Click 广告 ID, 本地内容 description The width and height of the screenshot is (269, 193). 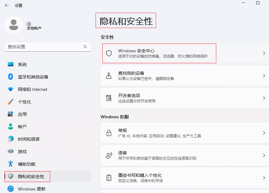pos(159,136)
